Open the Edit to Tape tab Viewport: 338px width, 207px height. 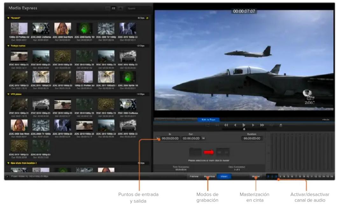[x=208, y=120]
